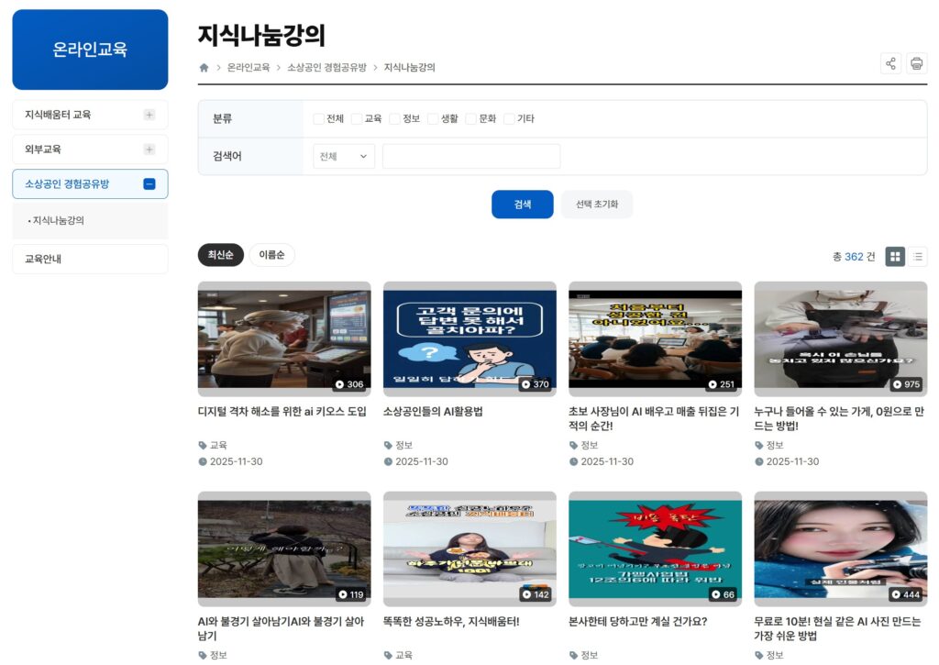Click 교육 tag under 디지털 격차 card
Screen dimensions: 939x665
[x=218, y=445]
